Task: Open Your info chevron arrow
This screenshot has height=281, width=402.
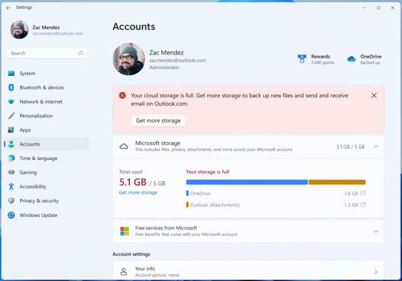Action: tap(376, 272)
